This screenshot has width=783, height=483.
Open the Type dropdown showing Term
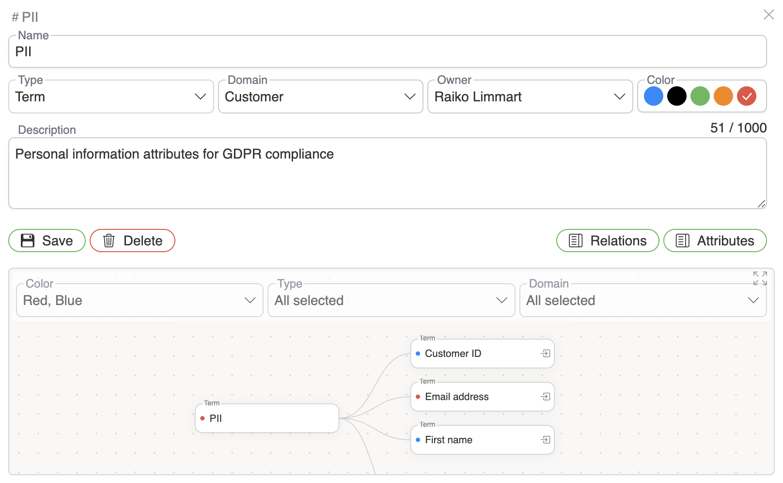click(111, 97)
